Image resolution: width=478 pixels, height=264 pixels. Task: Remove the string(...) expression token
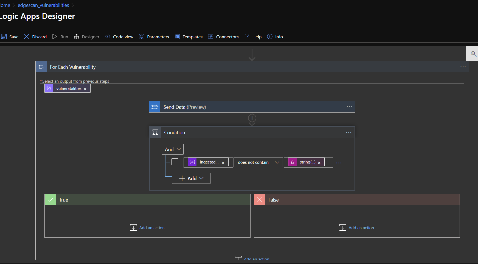[x=319, y=163]
